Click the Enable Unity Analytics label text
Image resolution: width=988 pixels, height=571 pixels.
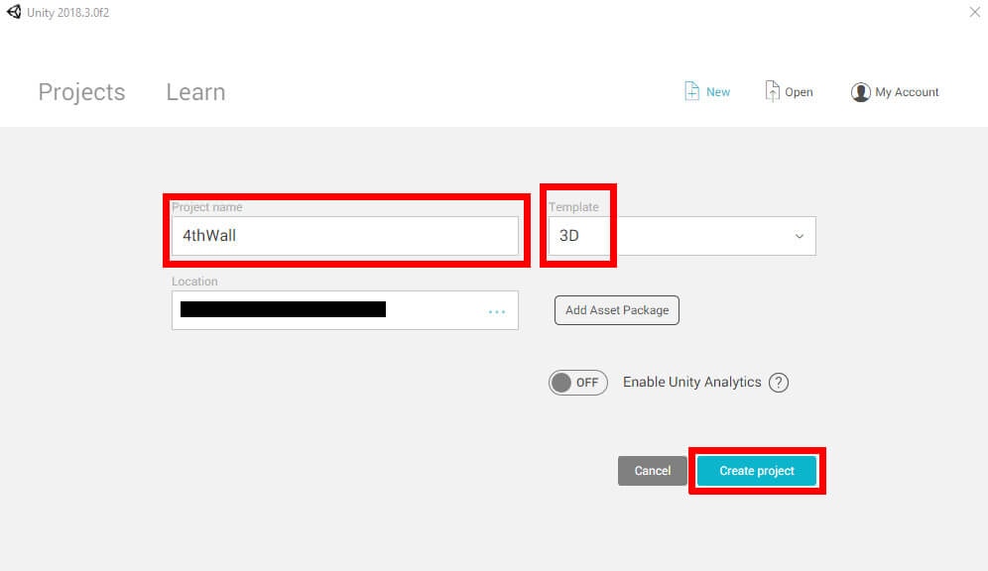(691, 382)
